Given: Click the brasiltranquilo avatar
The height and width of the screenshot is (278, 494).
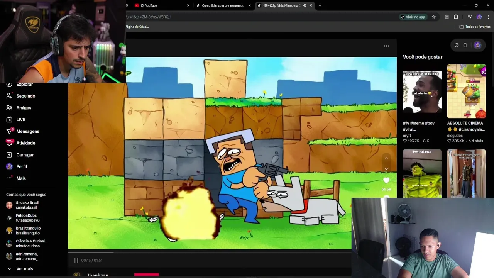Looking at the screenshot, I should click(x=9, y=231).
